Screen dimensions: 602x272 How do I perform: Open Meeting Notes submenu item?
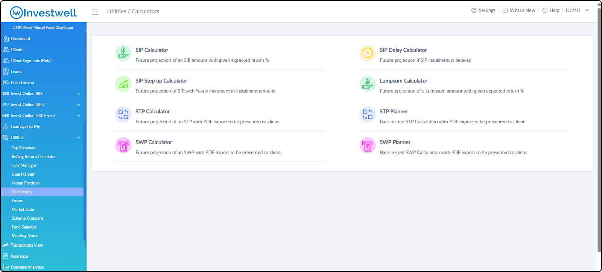click(25, 236)
